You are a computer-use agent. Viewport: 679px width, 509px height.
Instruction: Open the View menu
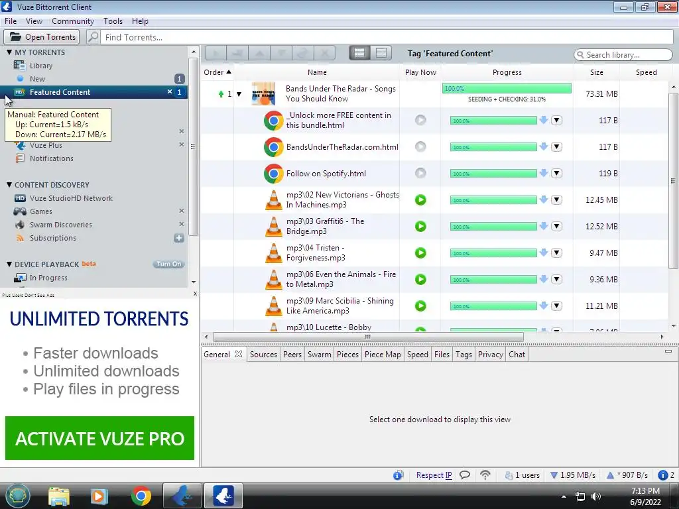(34, 21)
